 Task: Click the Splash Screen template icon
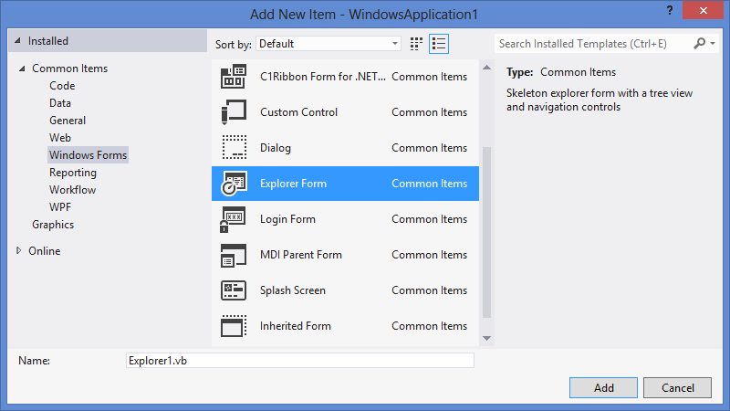(234, 290)
